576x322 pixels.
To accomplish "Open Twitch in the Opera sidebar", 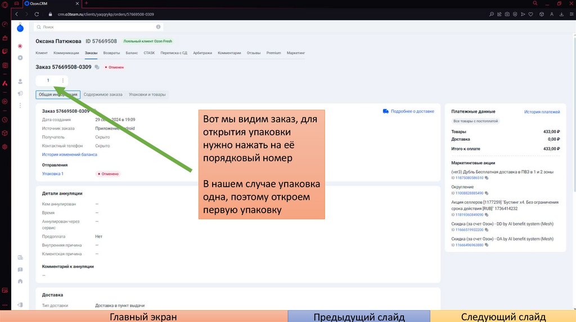I will (x=4, y=51).
